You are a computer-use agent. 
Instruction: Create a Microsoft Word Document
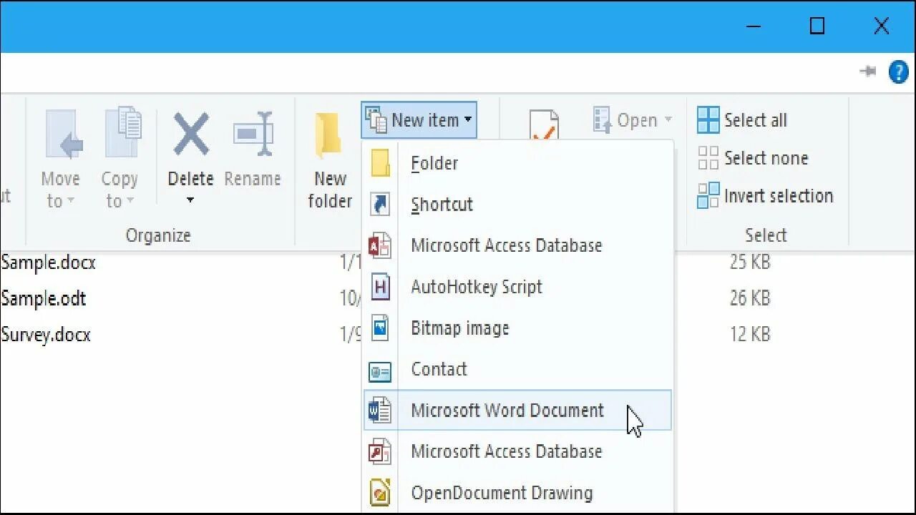coord(518,411)
